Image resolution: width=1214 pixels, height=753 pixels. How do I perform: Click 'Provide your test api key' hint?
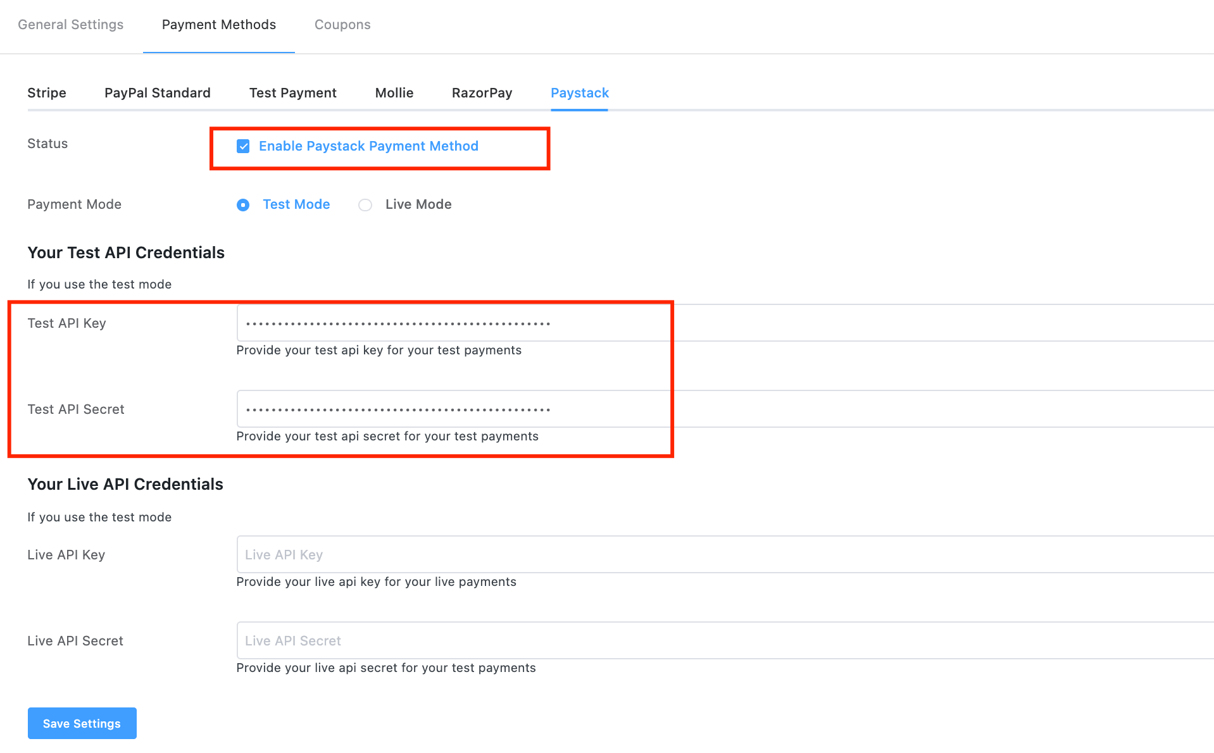click(x=379, y=351)
